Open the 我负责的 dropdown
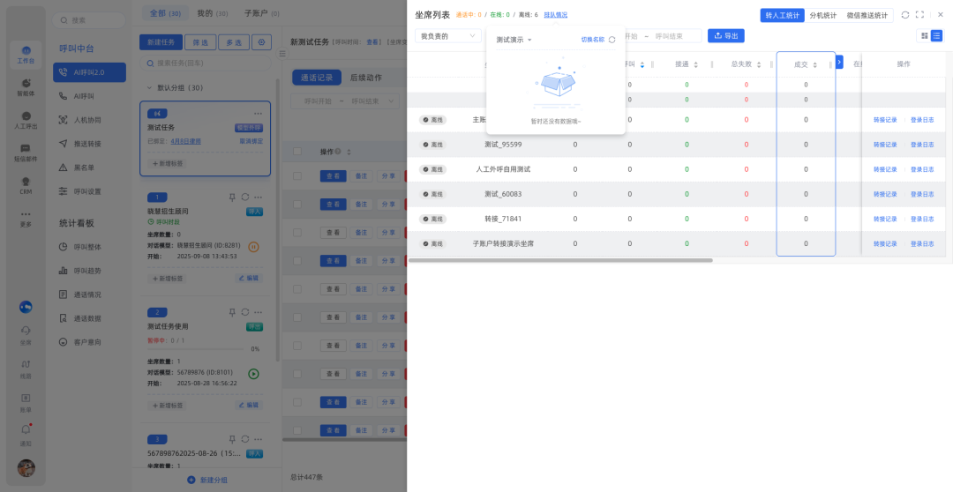 click(x=447, y=36)
